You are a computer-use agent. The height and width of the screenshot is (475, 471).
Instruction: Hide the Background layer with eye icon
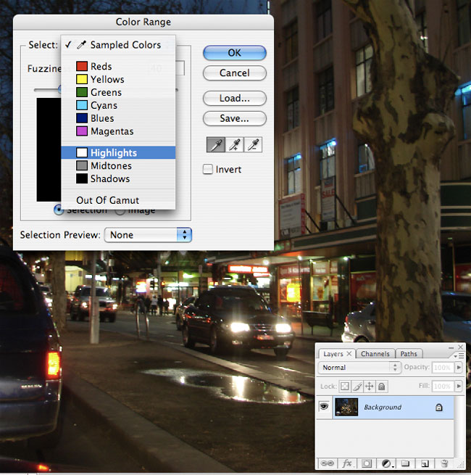[324, 407]
